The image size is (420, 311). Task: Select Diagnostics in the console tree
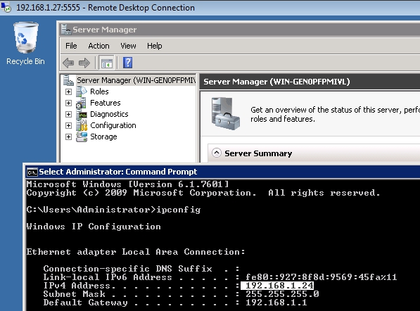click(x=109, y=114)
